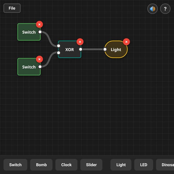
Task: Delete the upper Switch node via red X
Action: 39,24
